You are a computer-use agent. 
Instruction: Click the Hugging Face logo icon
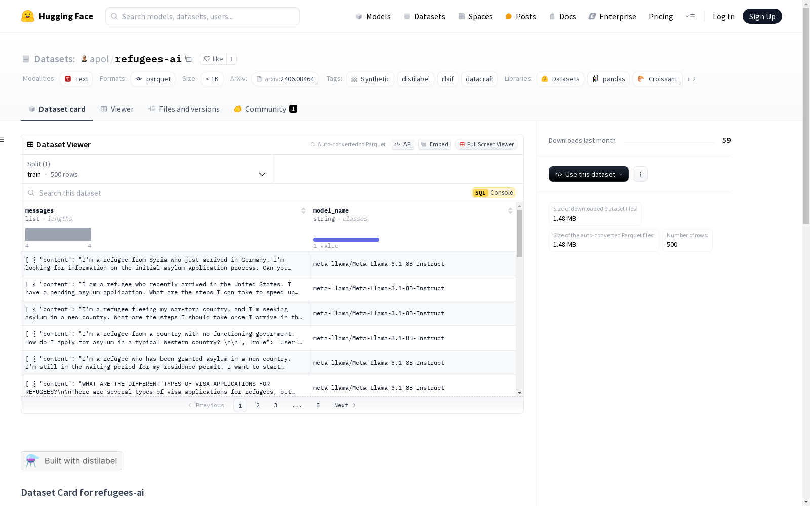pos(28,16)
